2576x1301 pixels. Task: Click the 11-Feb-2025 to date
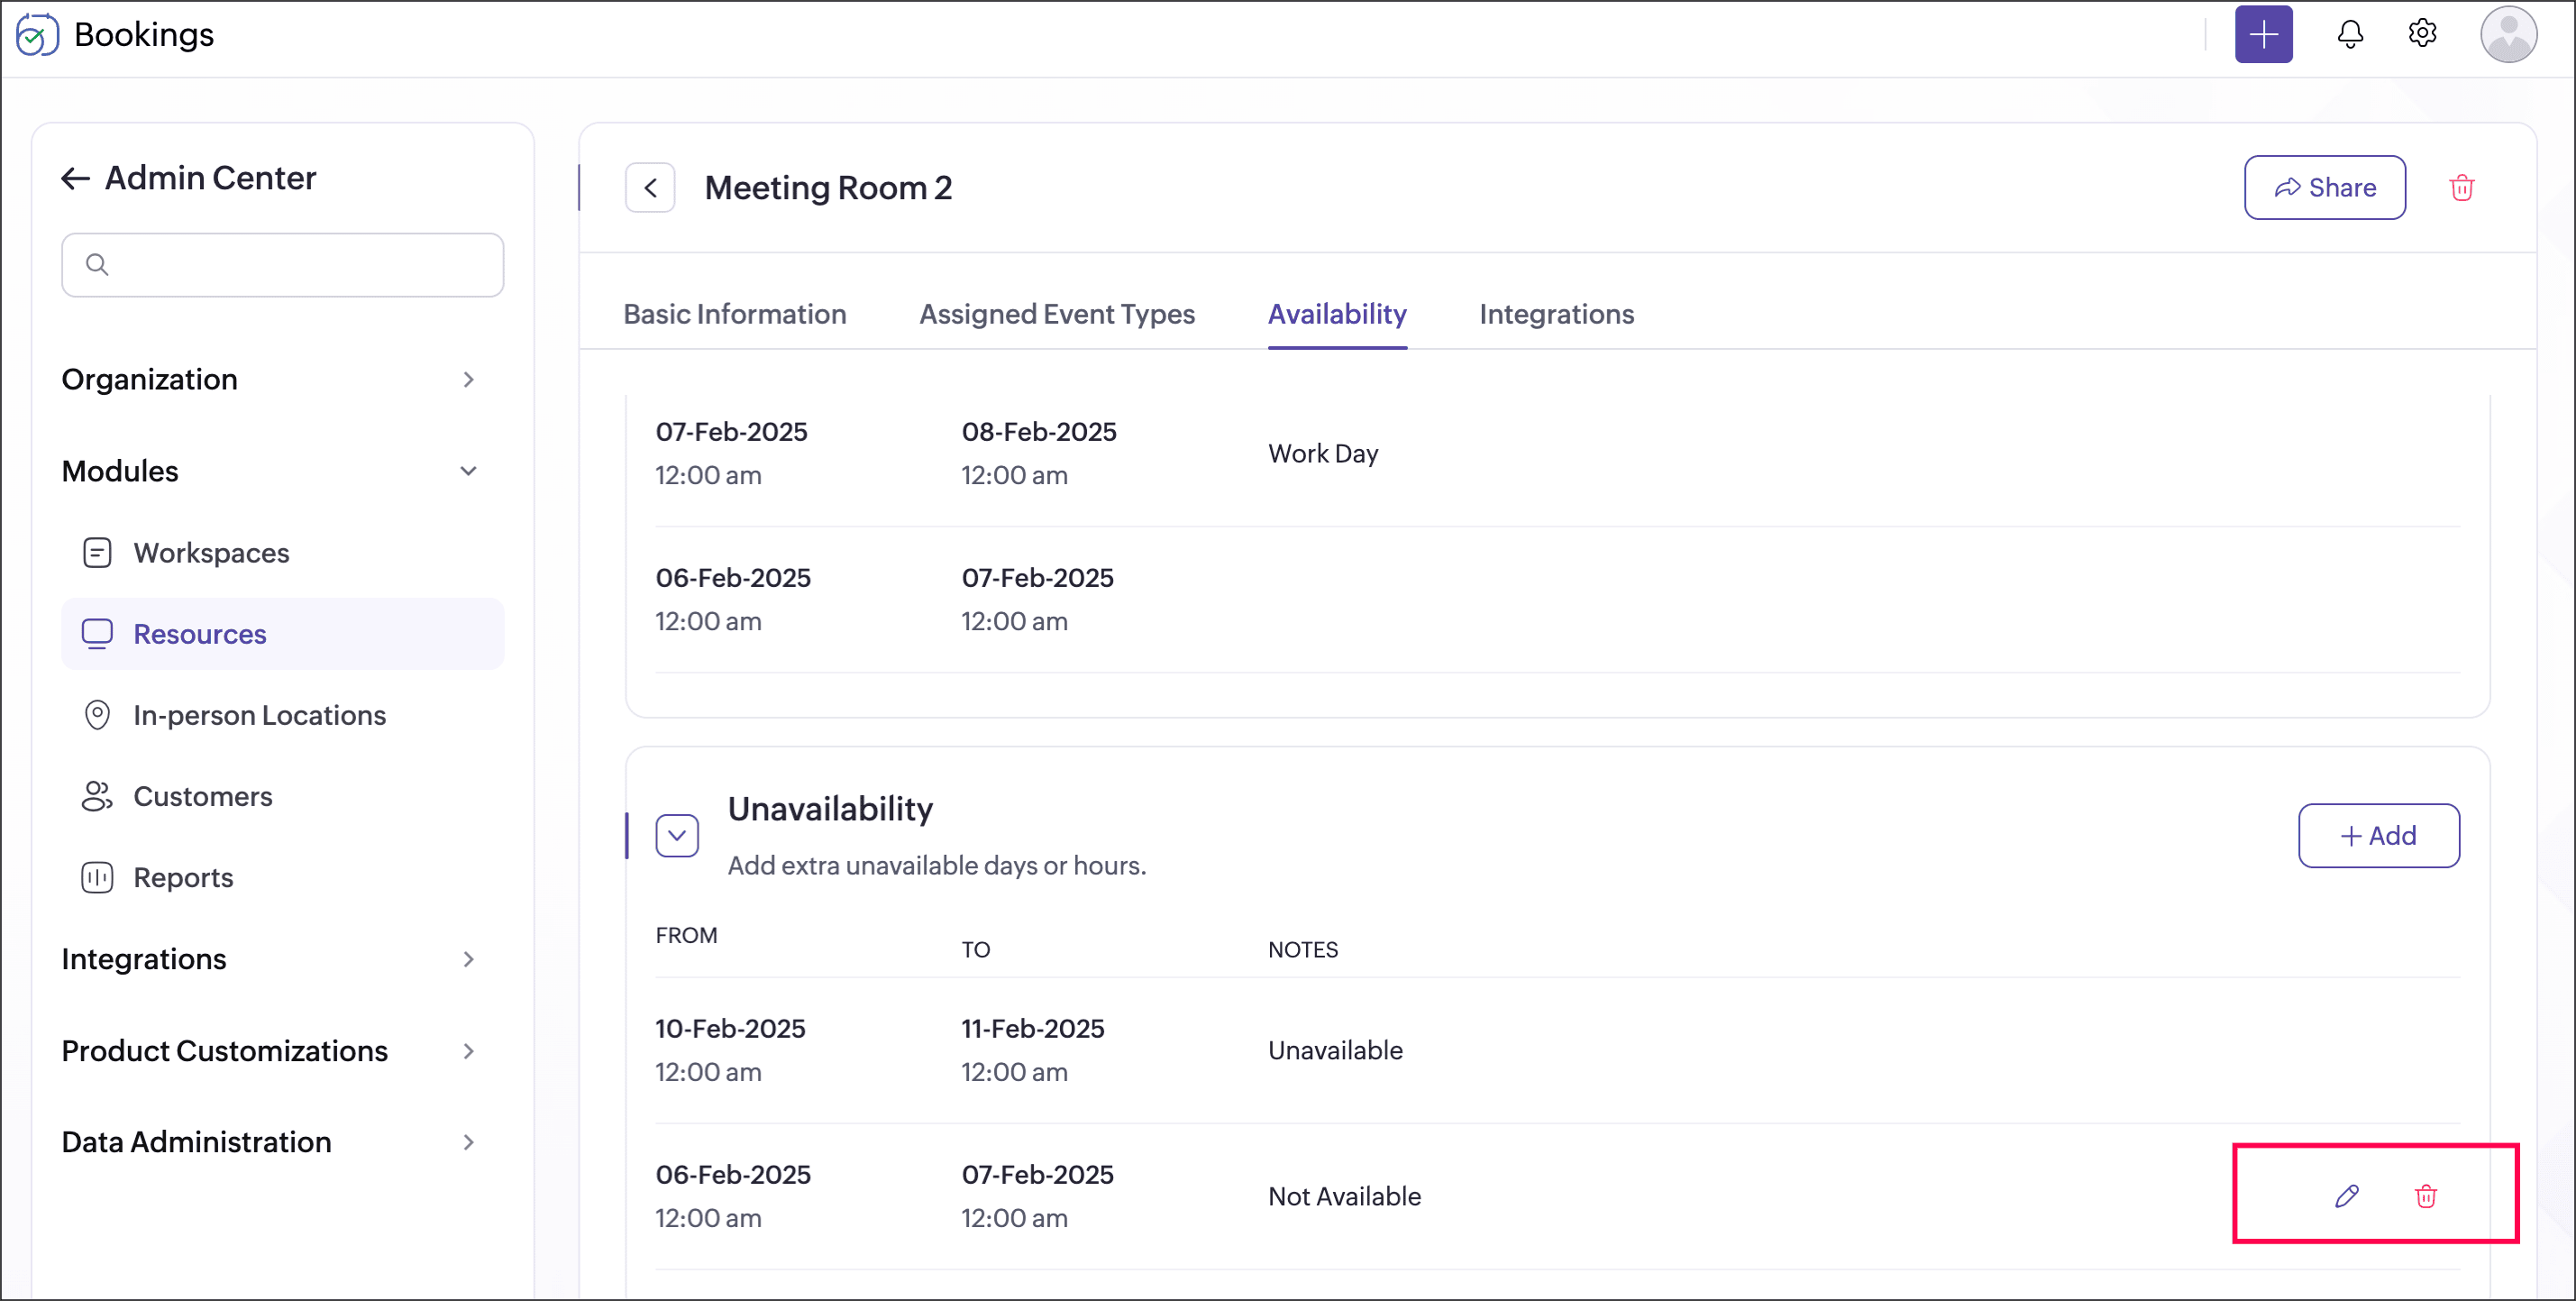coord(1032,1028)
